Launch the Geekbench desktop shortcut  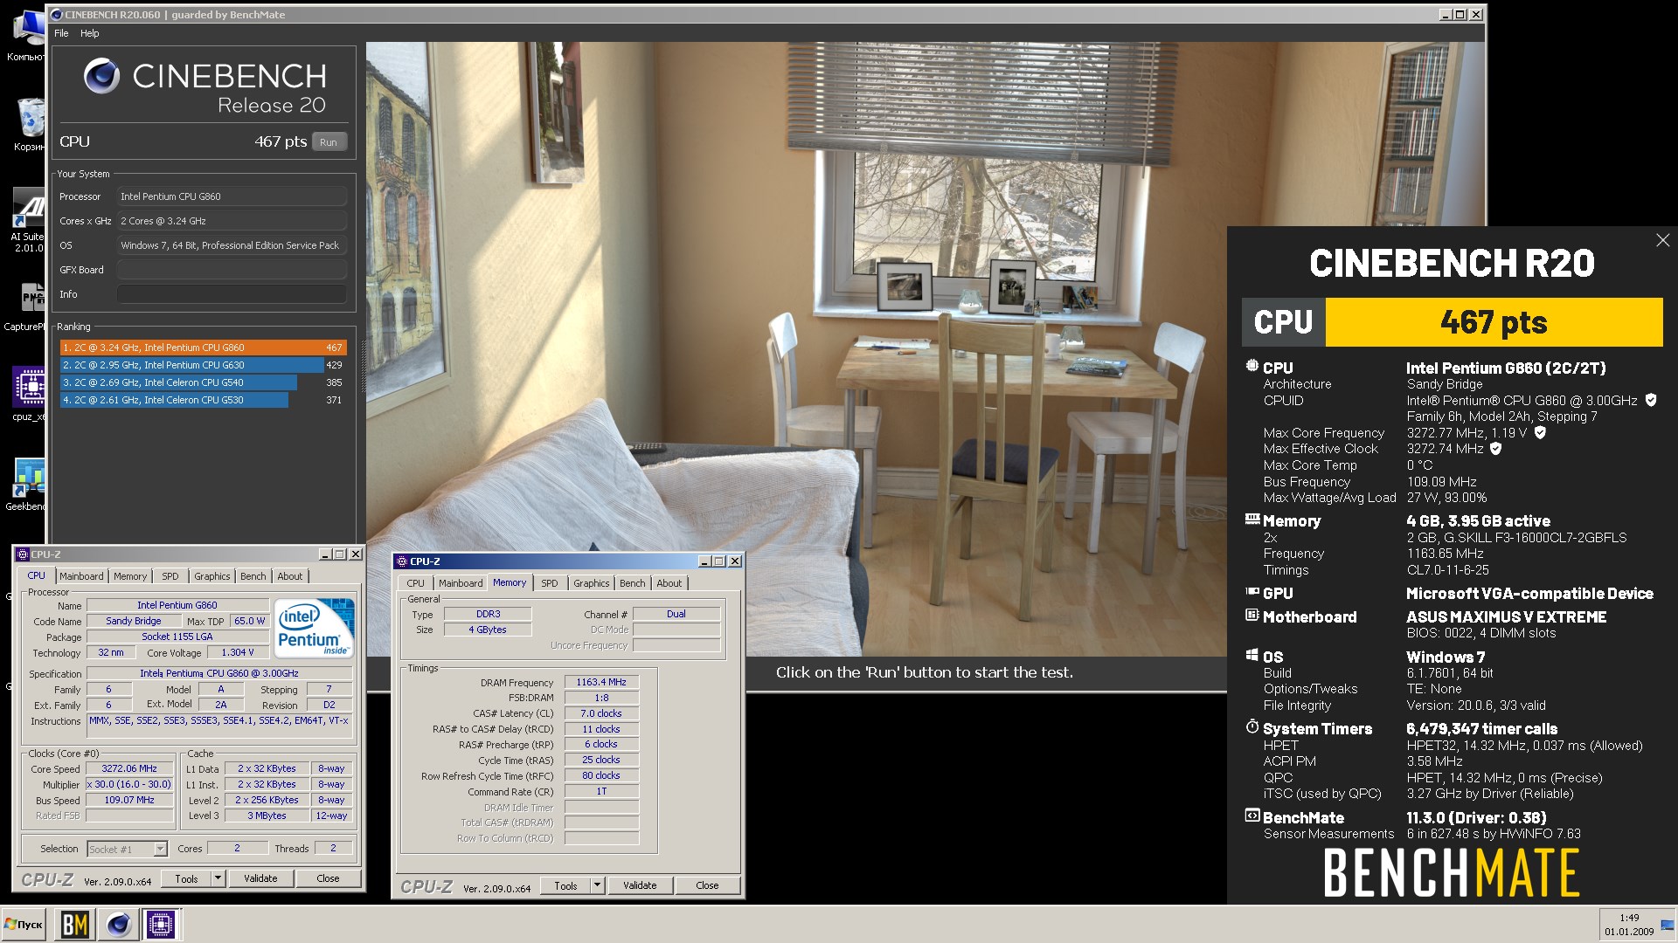pos(28,485)
